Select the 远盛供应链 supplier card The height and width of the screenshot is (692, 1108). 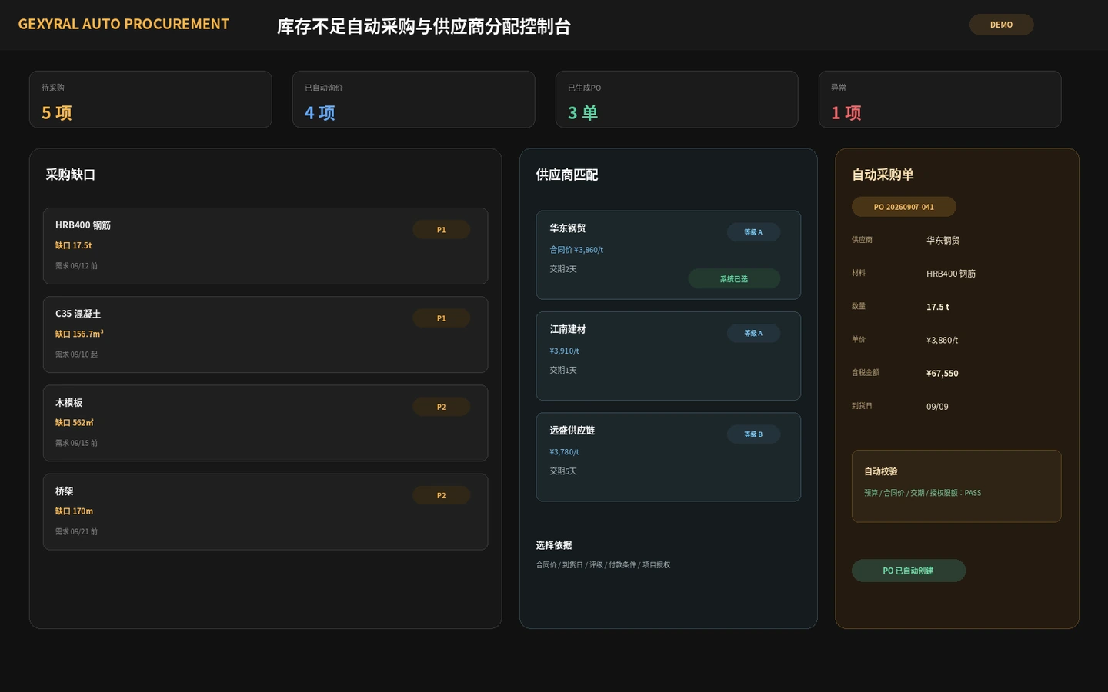[669, 457]
